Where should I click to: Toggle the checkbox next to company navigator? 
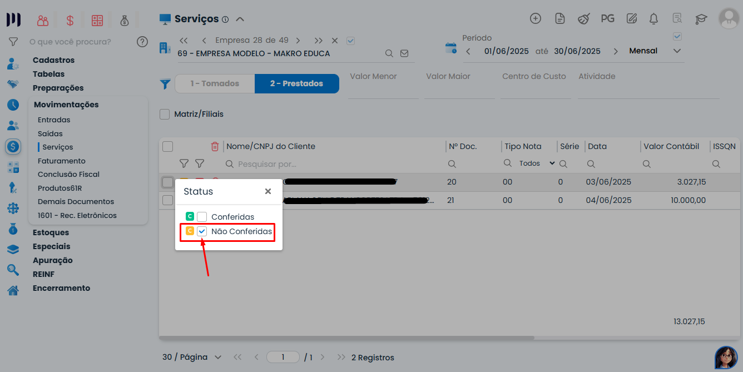(x=350, y=41)
